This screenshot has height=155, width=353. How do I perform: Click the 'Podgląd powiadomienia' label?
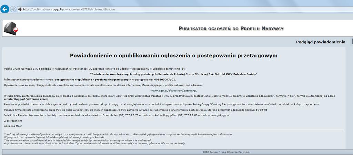click(321, 42)
